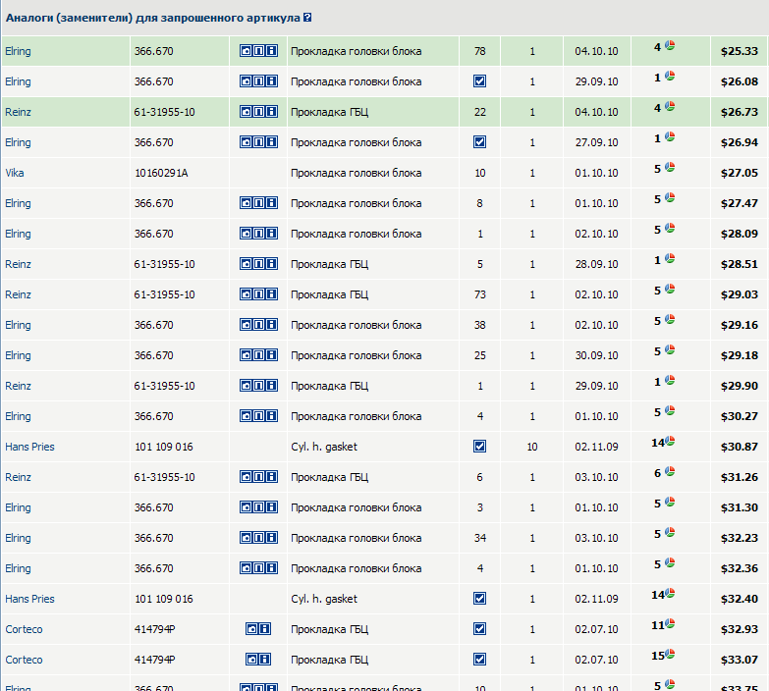Toggle the checkbox in the $26.08 Elring row
The height and width of the screenshot is (691, 769).
pos(479,81)
